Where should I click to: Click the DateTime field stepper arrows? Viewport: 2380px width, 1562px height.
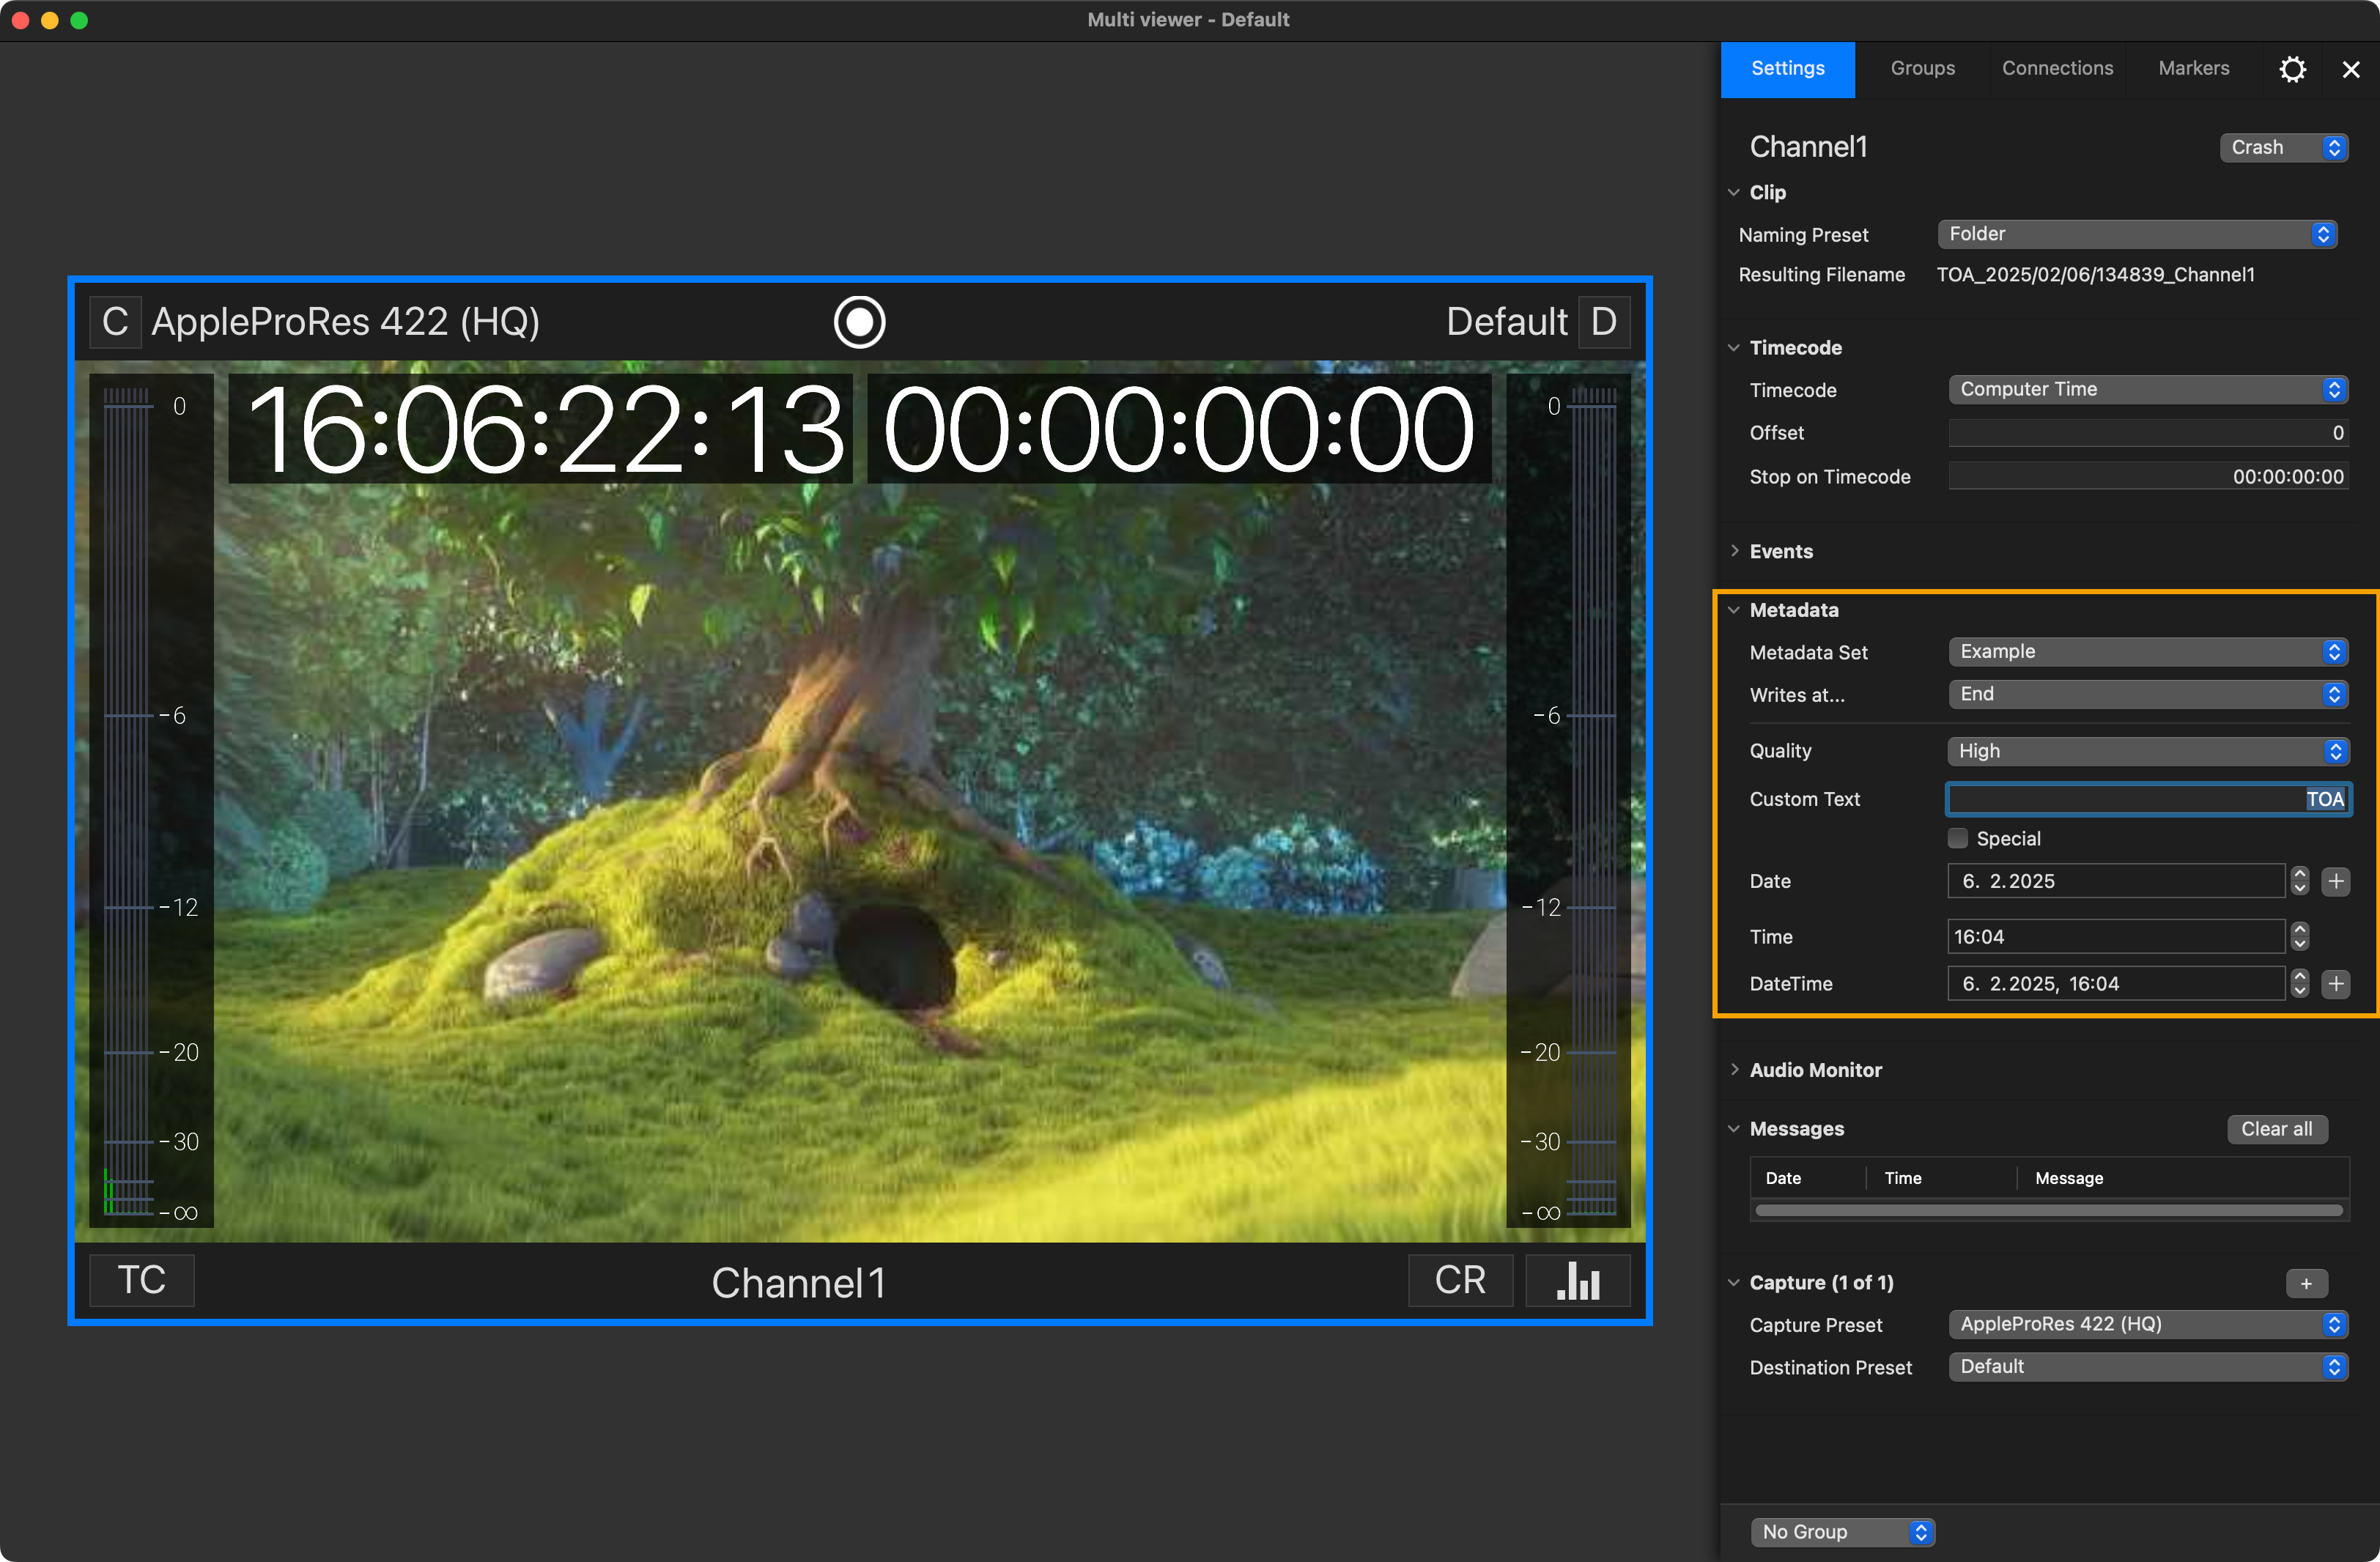pos(2299,984)
